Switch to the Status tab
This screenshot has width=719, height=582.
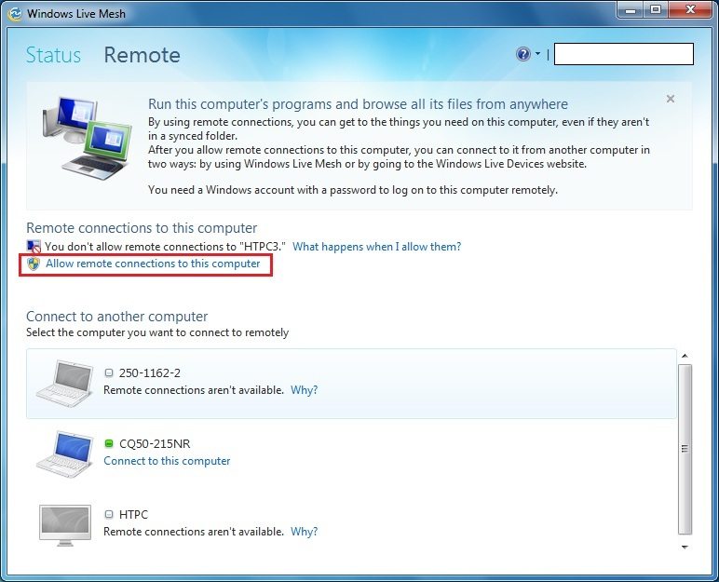(x=53, y=55)
